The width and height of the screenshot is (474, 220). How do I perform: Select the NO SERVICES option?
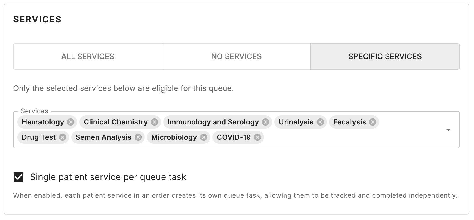[236, 56]
